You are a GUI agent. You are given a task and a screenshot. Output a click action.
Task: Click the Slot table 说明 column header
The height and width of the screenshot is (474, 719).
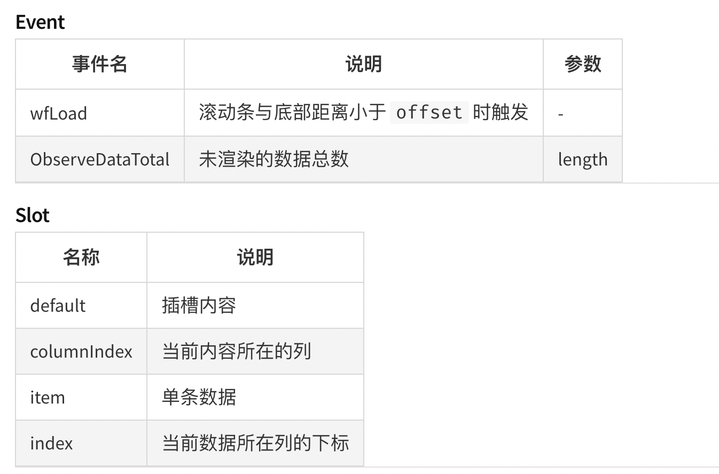(255, 257)
